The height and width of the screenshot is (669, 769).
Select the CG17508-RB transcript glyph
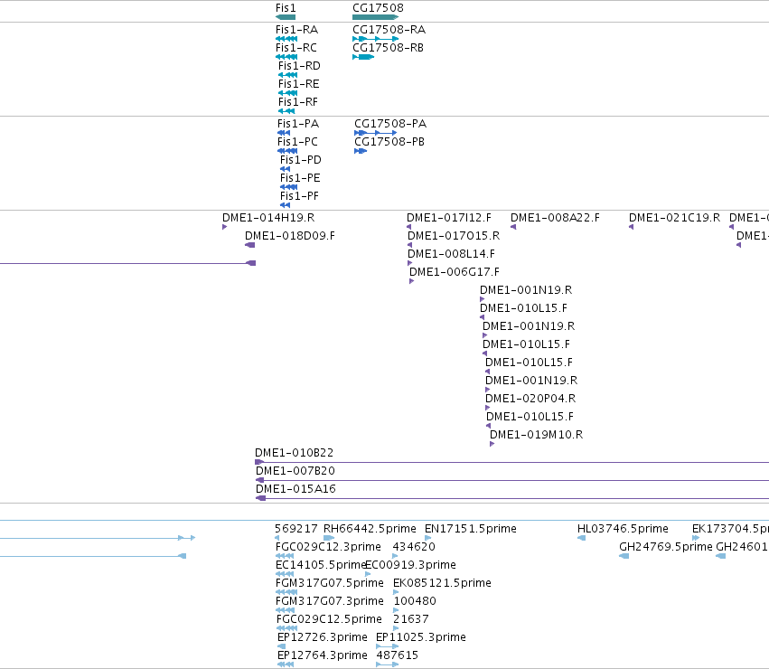pos(363,57)
